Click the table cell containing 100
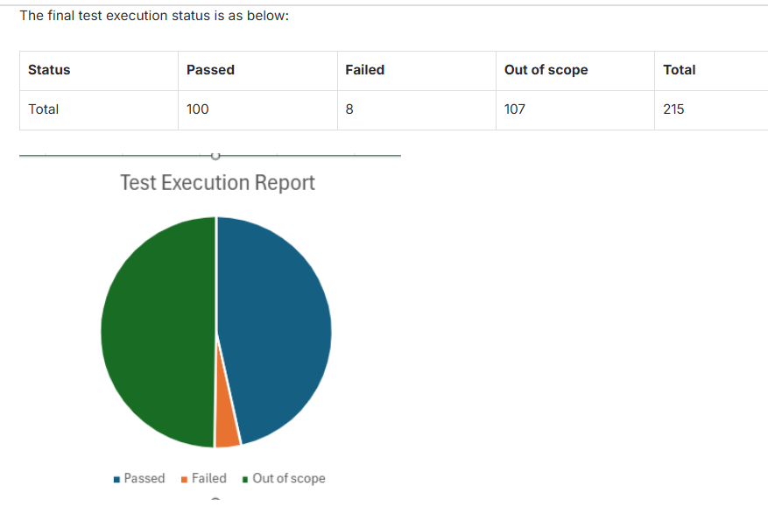Viewport: 768px width, 507px height. [x=257, y=110]
